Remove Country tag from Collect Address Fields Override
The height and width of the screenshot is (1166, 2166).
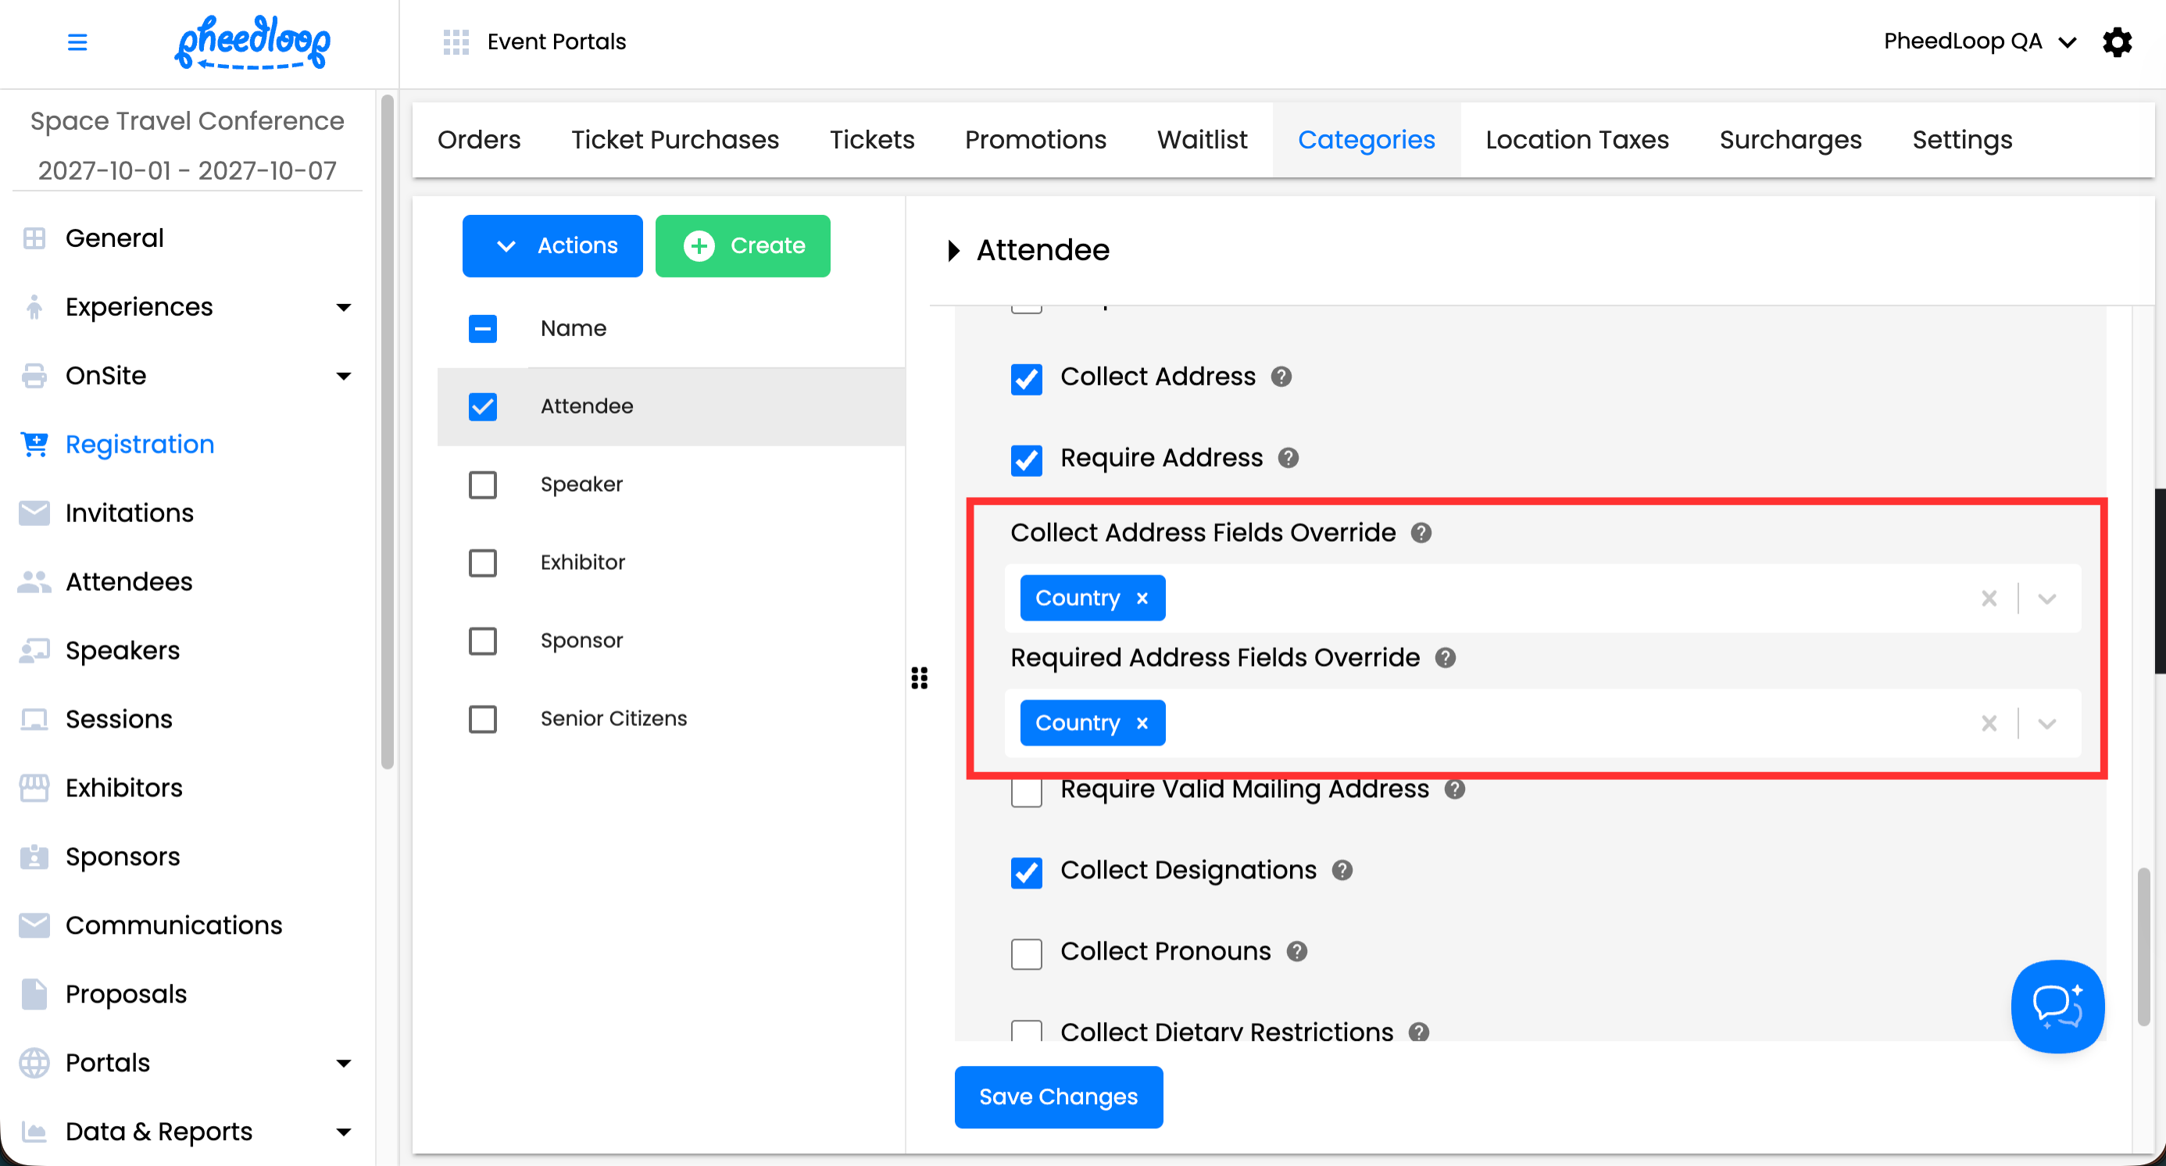click(x=1142, y=598)
